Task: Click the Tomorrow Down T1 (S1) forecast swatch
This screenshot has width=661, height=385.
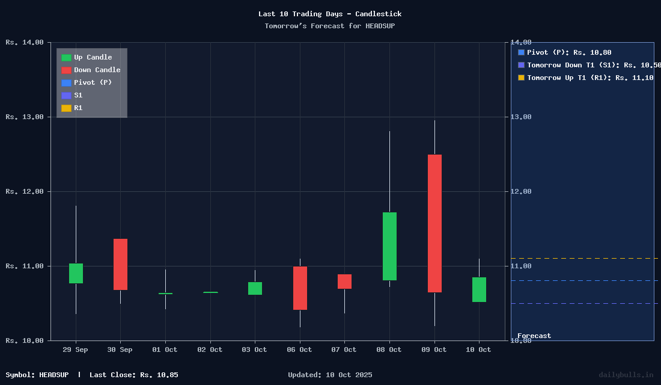Action: coord(521,65)
